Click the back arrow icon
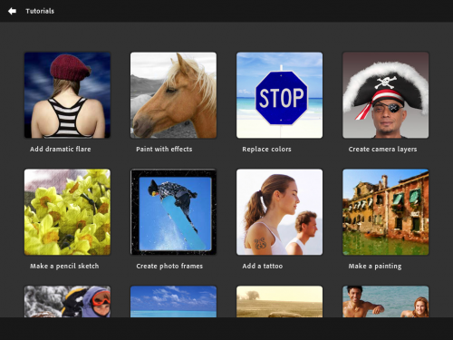The height and width of the screenshot is (340, 453). coord(12,11)
